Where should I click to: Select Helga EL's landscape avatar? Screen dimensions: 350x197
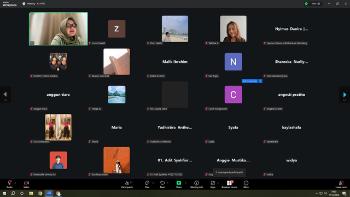pyautogui.click(x=116, y=95)
